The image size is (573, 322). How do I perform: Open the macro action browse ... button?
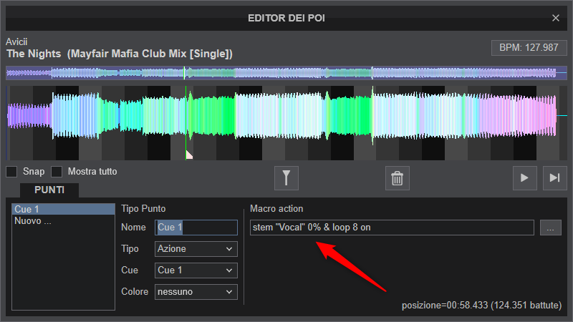tap(550, 228)
